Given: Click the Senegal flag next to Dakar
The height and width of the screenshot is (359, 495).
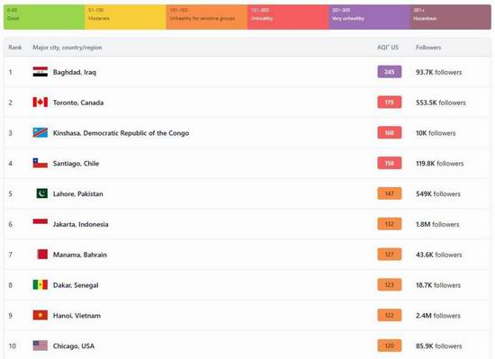Looking at the screenshot, I should tap(40, 284).
